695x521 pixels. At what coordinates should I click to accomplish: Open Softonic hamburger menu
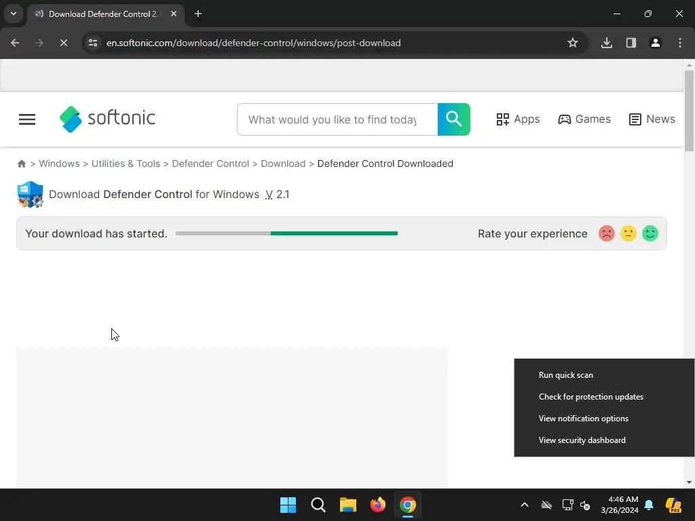coord(27,119)
